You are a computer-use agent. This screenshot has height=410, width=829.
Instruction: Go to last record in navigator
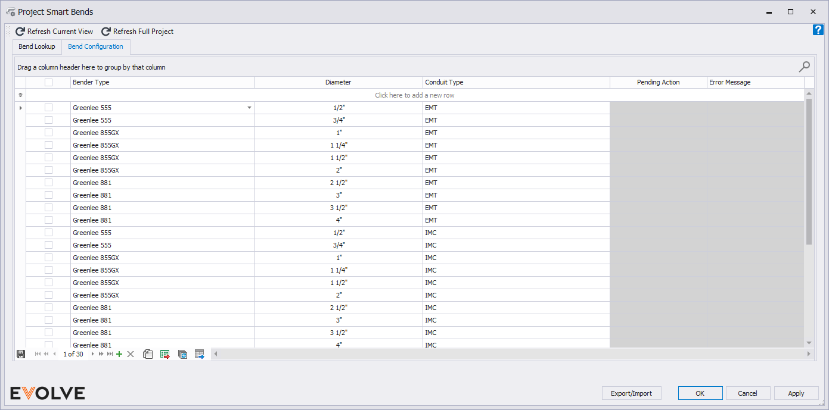[110, 354]
